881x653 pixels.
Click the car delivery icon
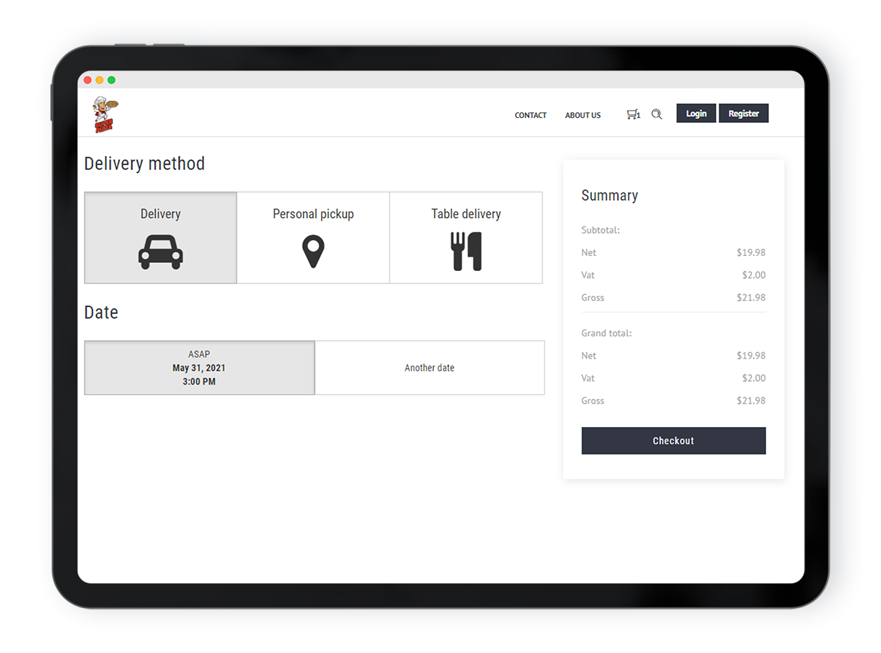pos(161,252)
